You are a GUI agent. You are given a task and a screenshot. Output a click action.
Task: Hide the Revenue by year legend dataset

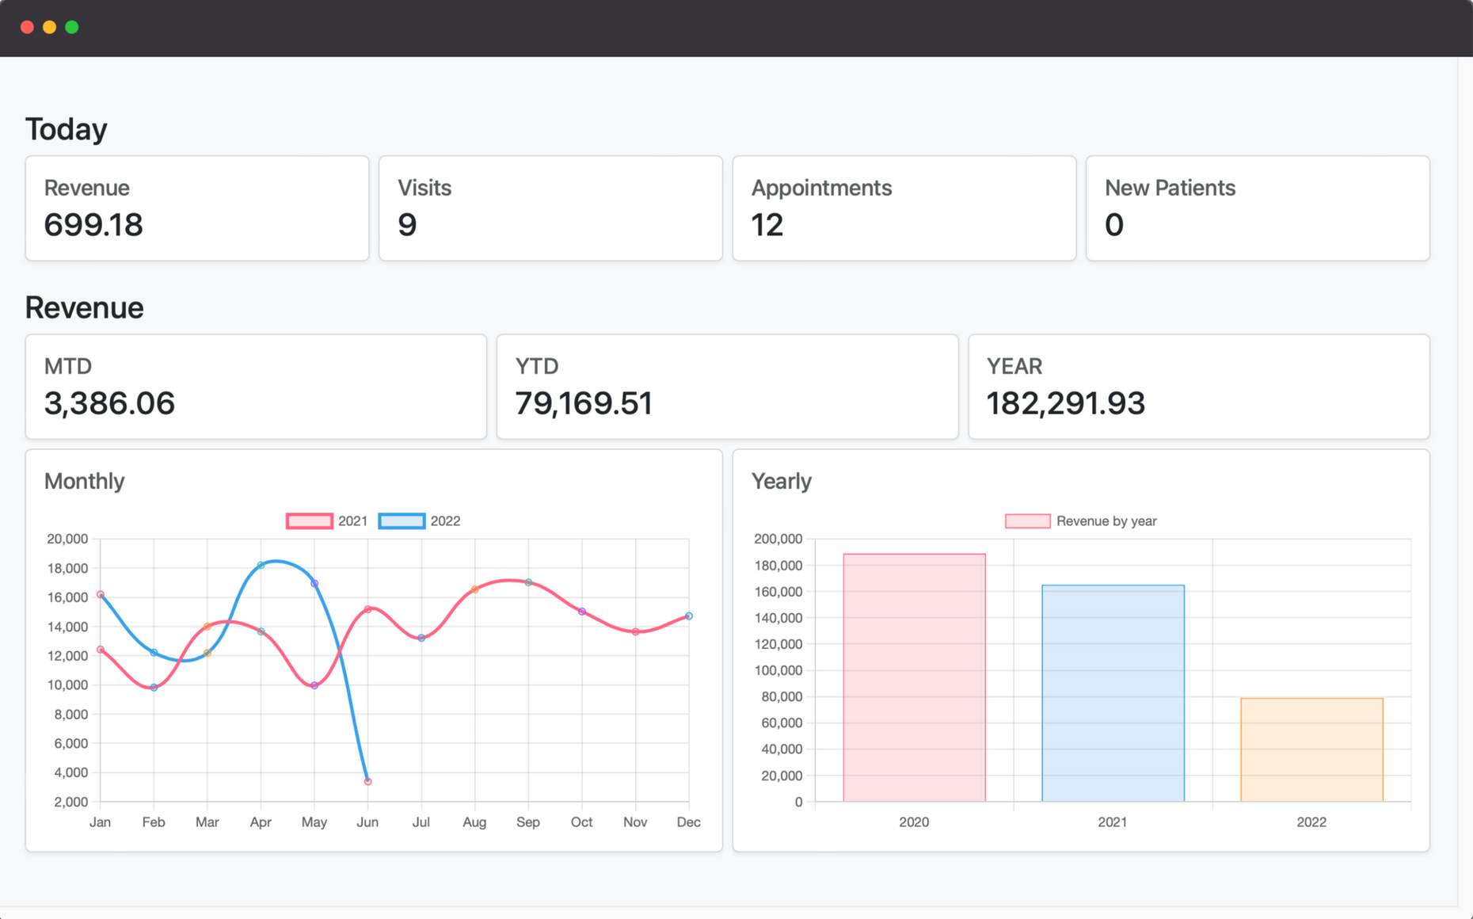click(1080, 521)
